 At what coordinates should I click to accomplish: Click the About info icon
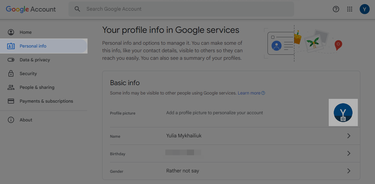pyautogui.click(x=11, y=120)
